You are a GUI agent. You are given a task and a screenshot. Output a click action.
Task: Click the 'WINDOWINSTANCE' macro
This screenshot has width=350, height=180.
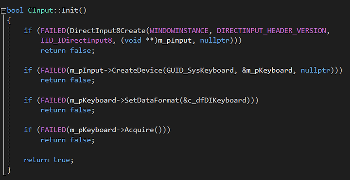pos(179,31)
